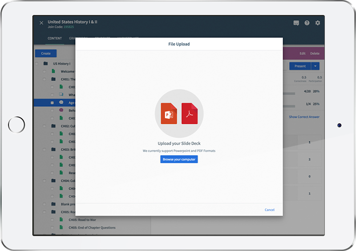This screenshot has width=356, height=251.
Task: Click the 25% participation value
Action: pyautogui.click(x=316, y=104)
